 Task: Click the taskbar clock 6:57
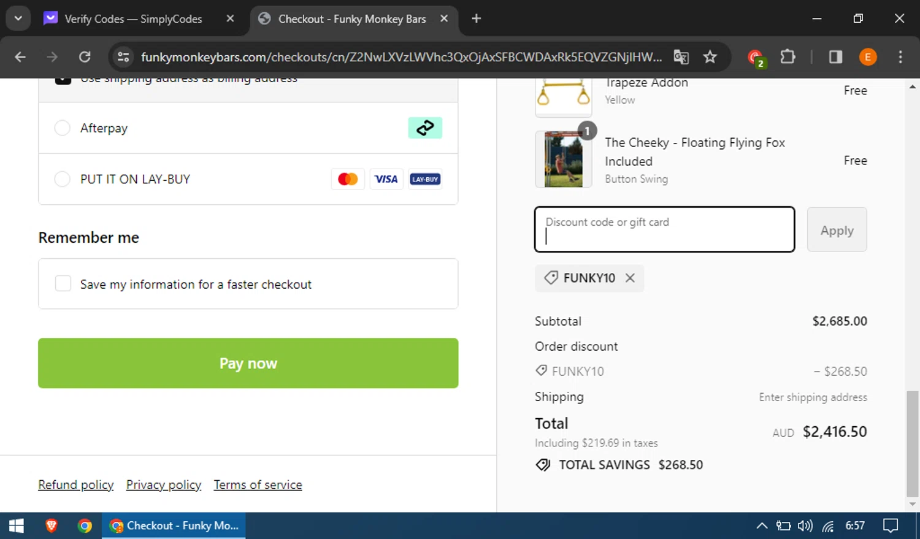coord(855,526)
